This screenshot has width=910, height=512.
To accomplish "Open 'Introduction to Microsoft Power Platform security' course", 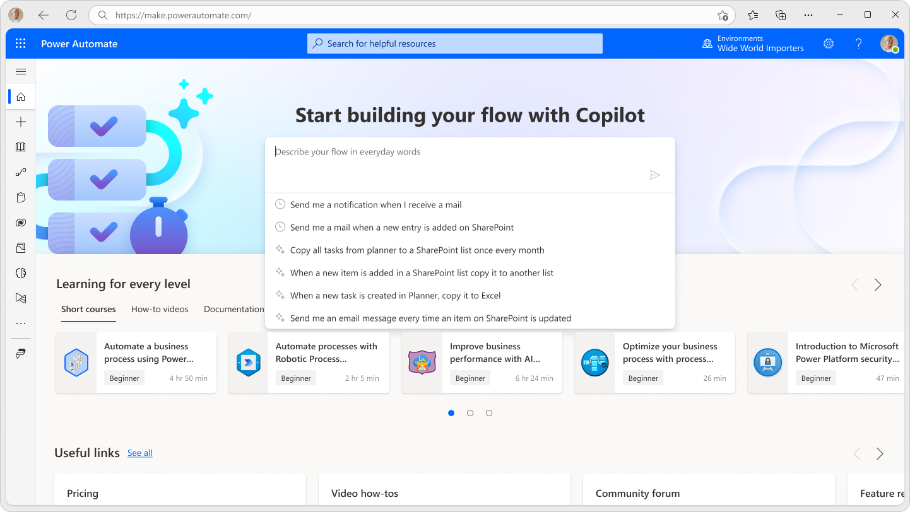I will 827,363.
